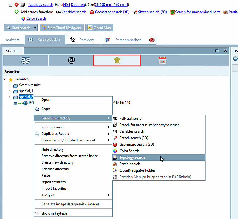
Task: Choose Paste from context menu
Action: click(x=73, y=175)
